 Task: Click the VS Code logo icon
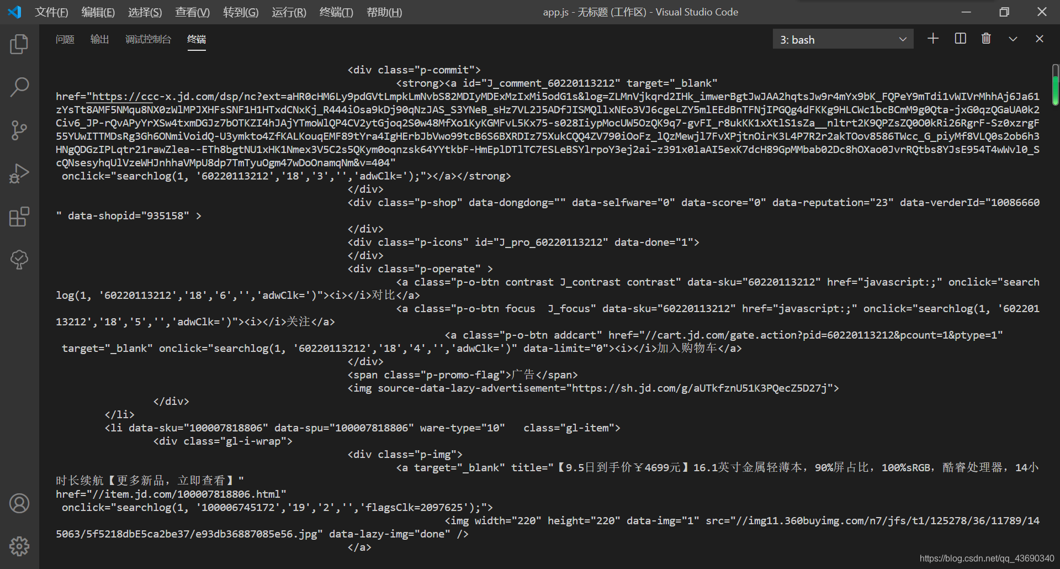pyautogui.click(x=14, y=12)
